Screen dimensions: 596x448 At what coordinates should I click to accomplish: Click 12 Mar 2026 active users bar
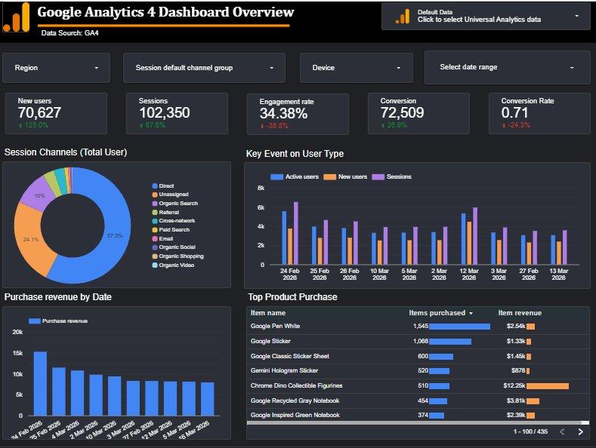(463, 239)
